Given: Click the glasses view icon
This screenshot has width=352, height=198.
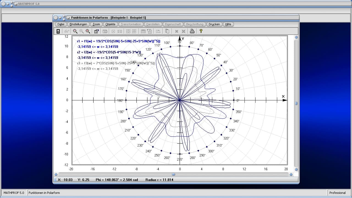Looking at the screenshot, I should pyautogui.click(x=67, y=31).
